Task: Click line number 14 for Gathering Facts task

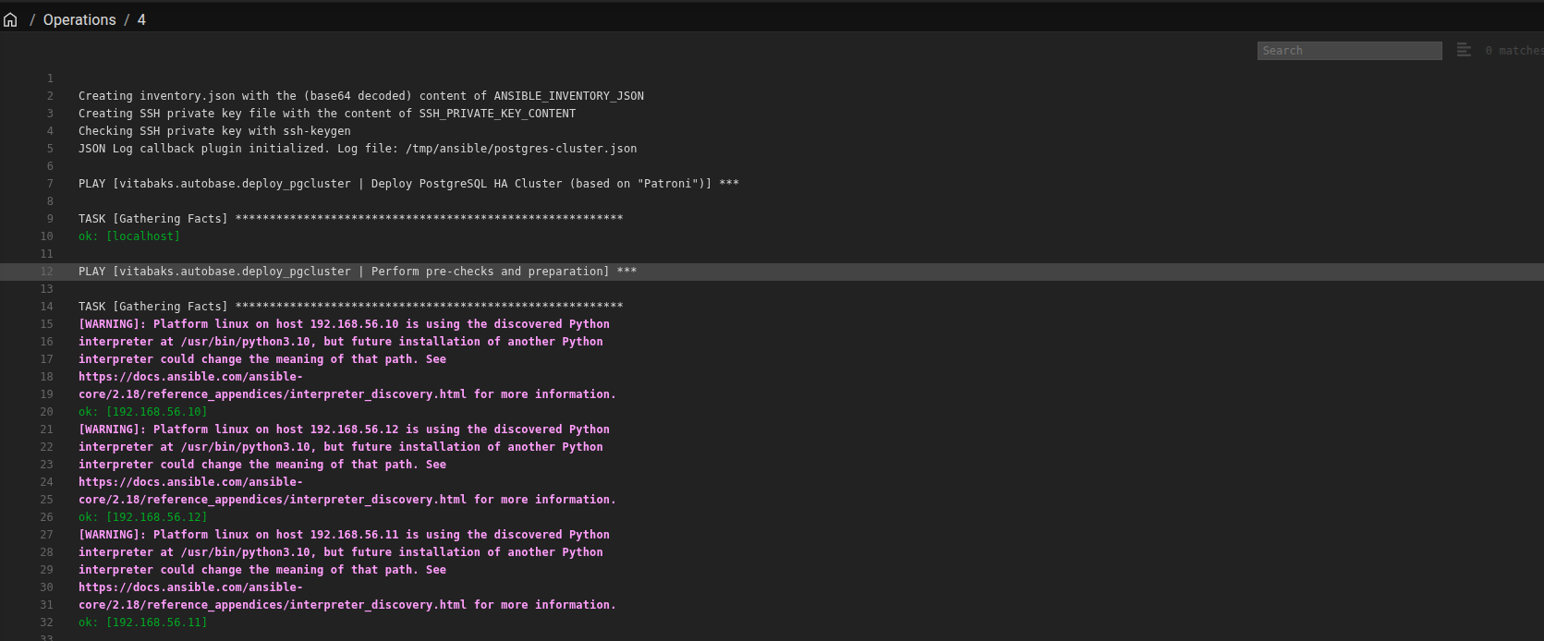Action: pyautogui.click(x=46, y=307)
